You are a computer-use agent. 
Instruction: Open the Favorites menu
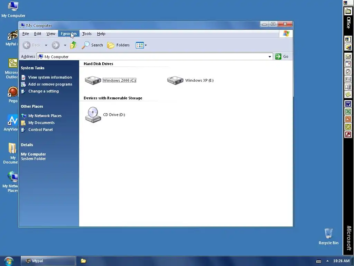[69, 34]
